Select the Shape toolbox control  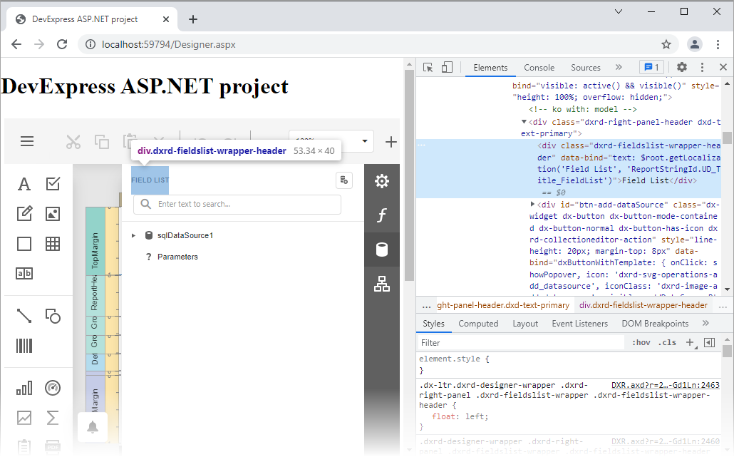(x=53, y=316)
